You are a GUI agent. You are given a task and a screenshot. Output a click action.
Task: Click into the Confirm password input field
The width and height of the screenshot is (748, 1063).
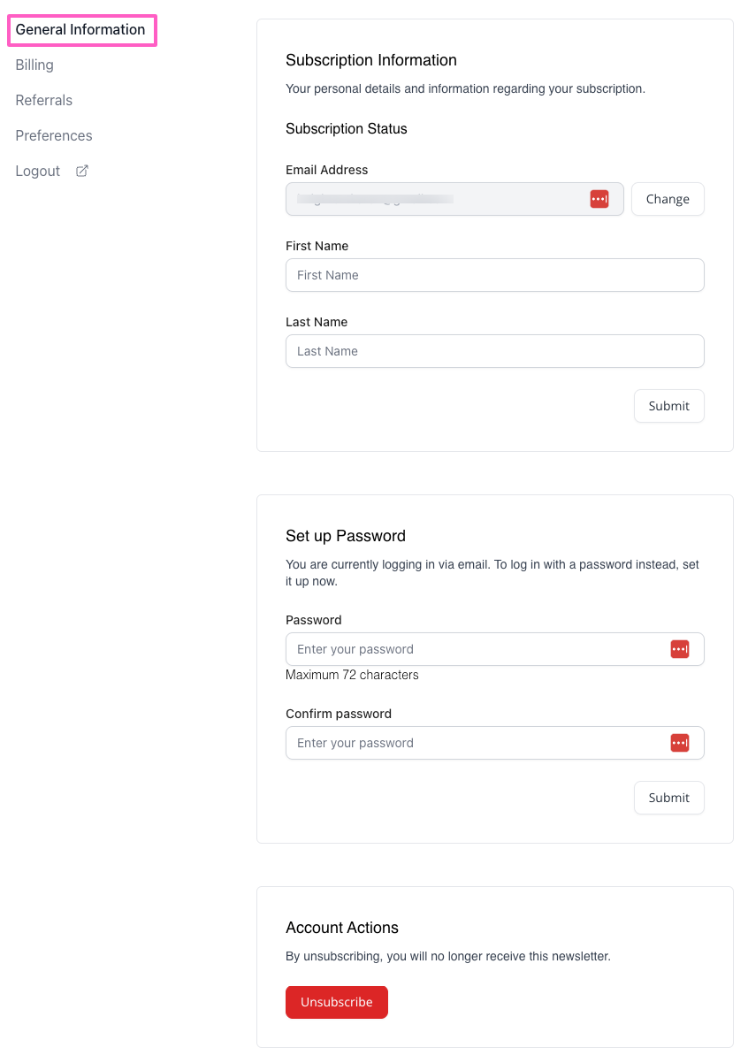(473, 743)
